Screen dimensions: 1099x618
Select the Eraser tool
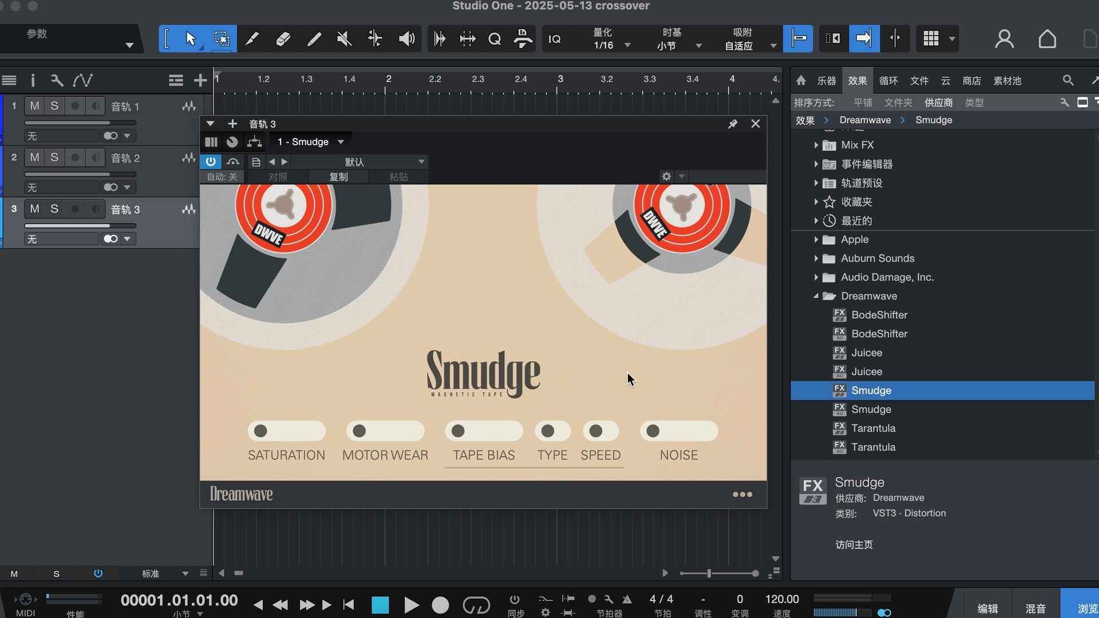point(283,39)
